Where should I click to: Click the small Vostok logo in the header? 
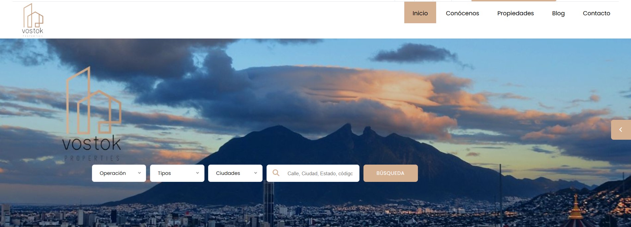[33, 20]
